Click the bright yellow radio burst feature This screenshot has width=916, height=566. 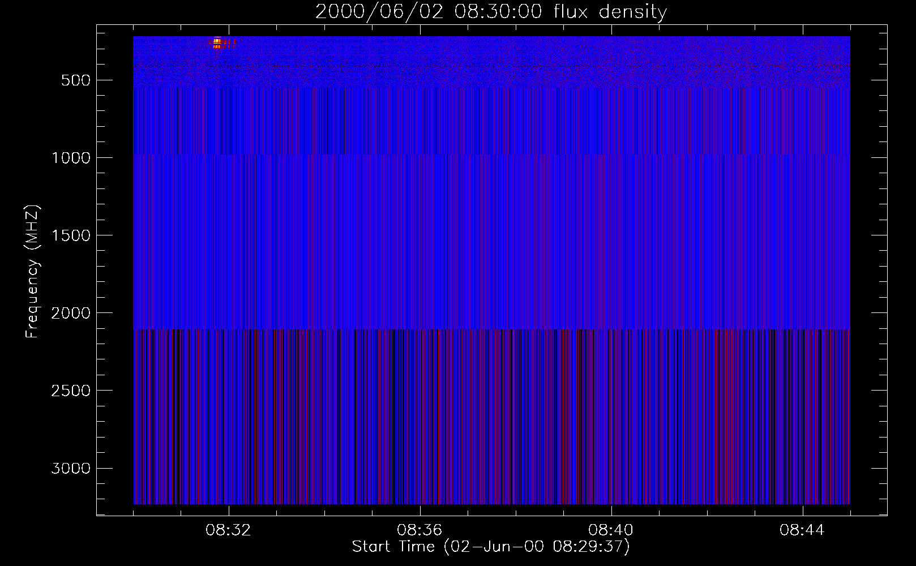[x=217, y=43]
